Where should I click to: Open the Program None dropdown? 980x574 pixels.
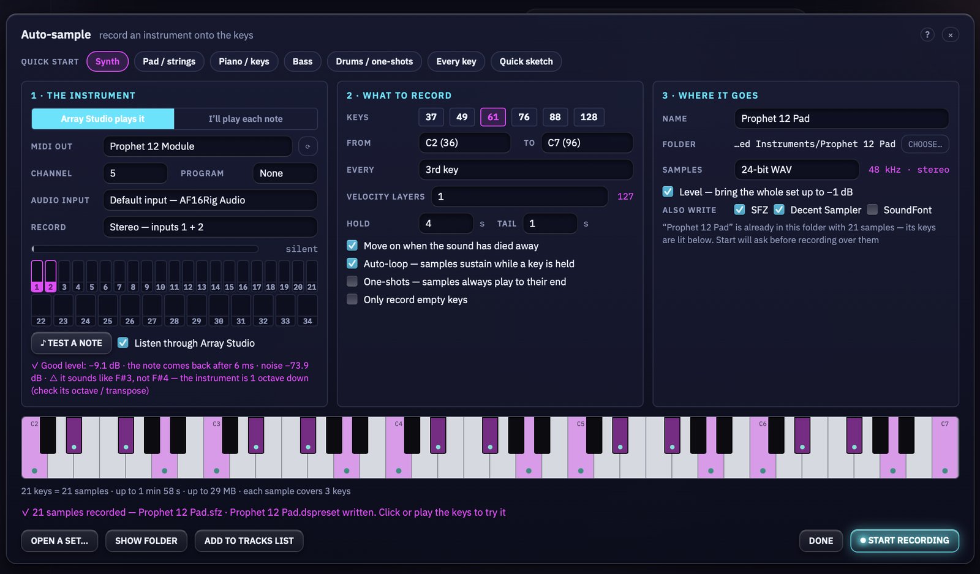click(285, 173)
